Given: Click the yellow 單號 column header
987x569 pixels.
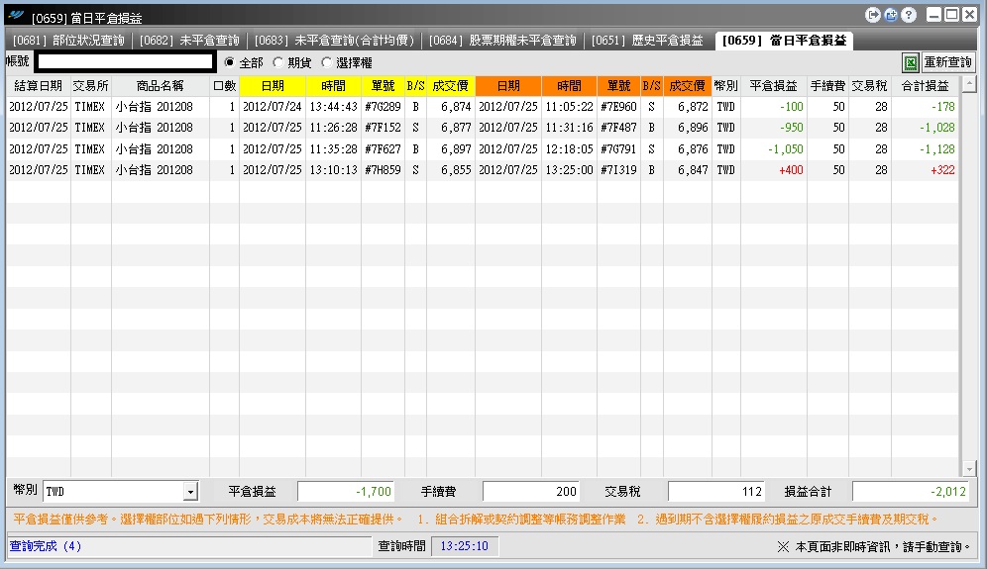Looking at the screenshot, I should coord(383,86).
